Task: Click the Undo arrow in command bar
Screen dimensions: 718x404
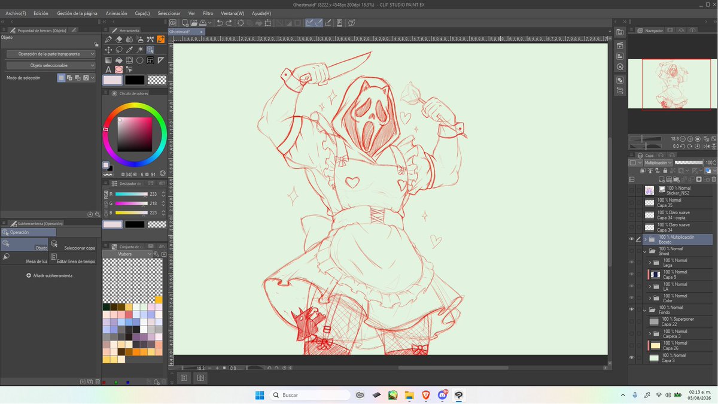Action: (x=220, y=23)
